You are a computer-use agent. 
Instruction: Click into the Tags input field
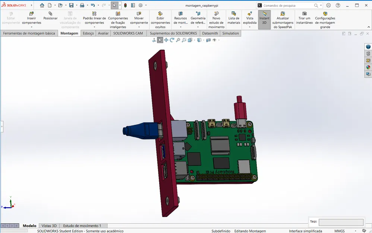tap(341, 222)
